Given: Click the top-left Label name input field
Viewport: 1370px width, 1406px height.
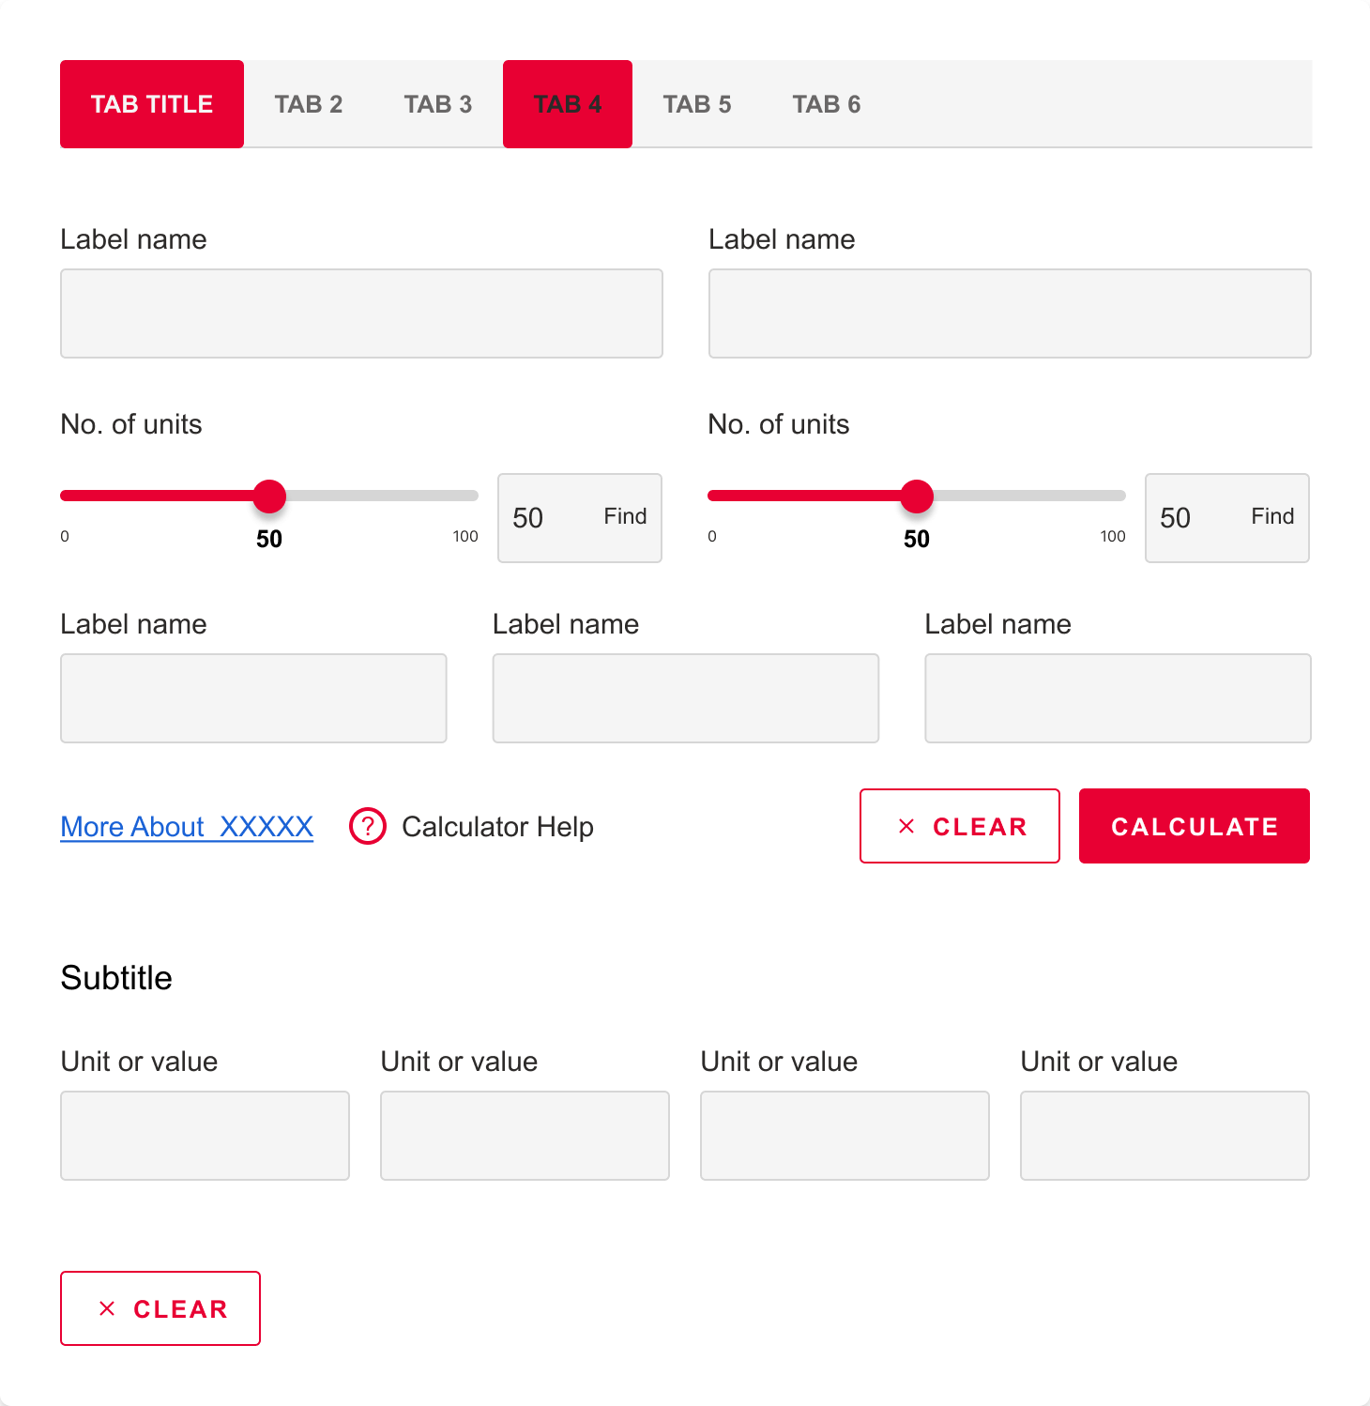Looking at the screenshot, I should tap(361, 313).
